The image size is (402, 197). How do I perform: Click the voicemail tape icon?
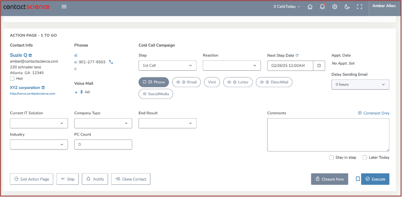pos(87,92)
